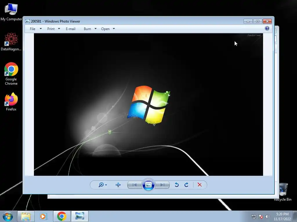Click the Chrome taskbar icon

(x=61, y=216)
